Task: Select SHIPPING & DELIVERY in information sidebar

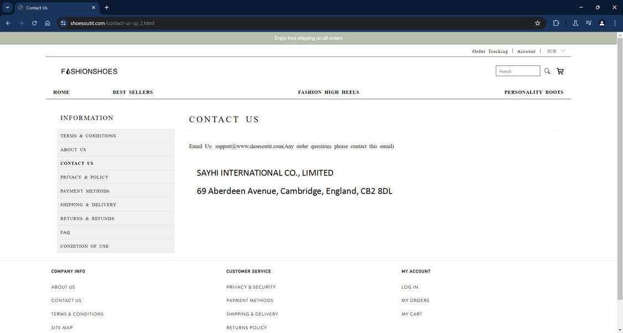Action: coord(116,205)
